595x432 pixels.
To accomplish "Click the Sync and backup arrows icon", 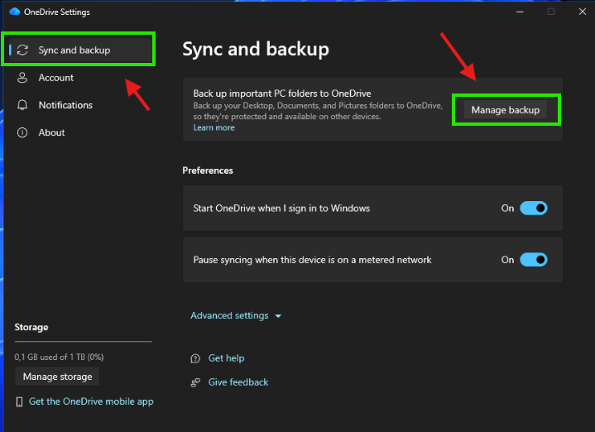I will pos(23,50).
